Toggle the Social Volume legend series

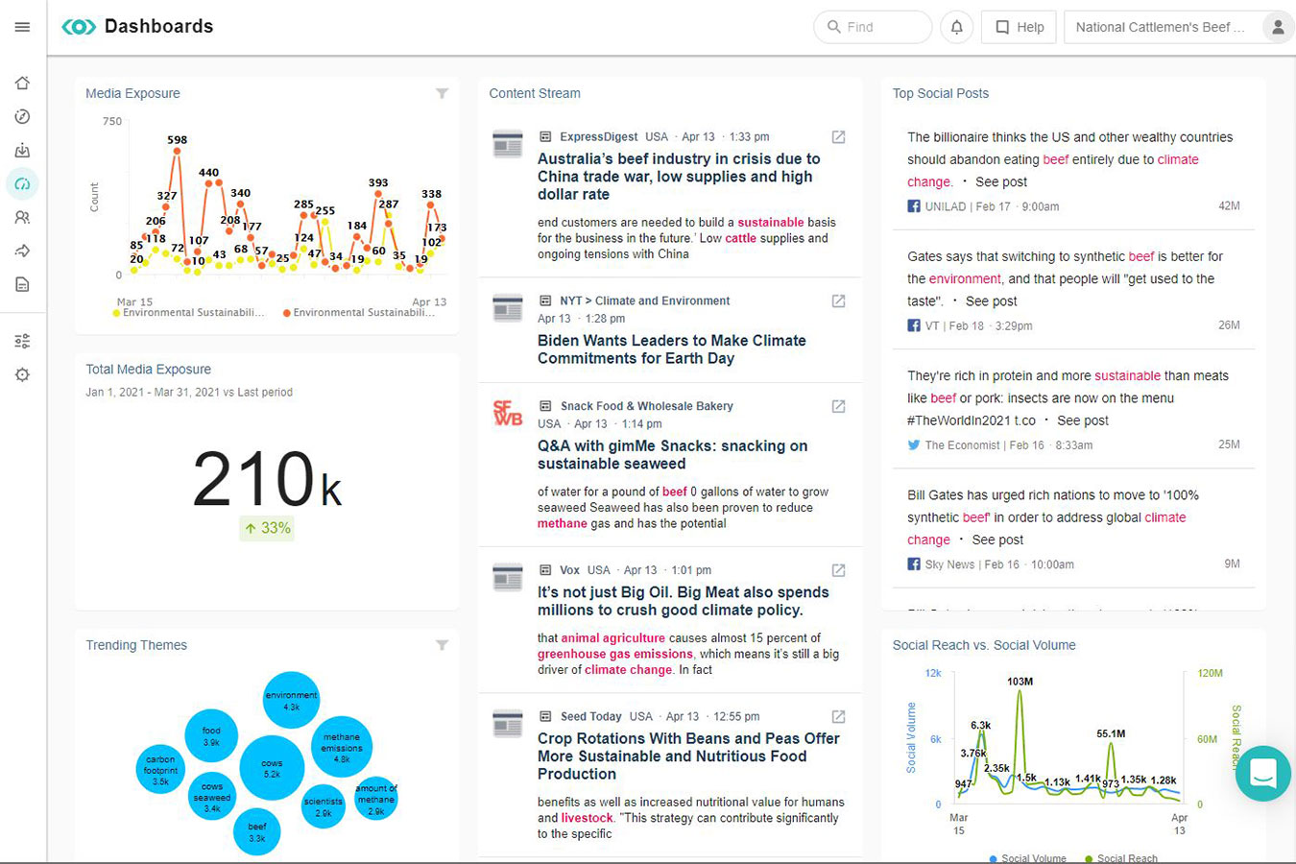pyautogui.click(x=1032, y=858)
